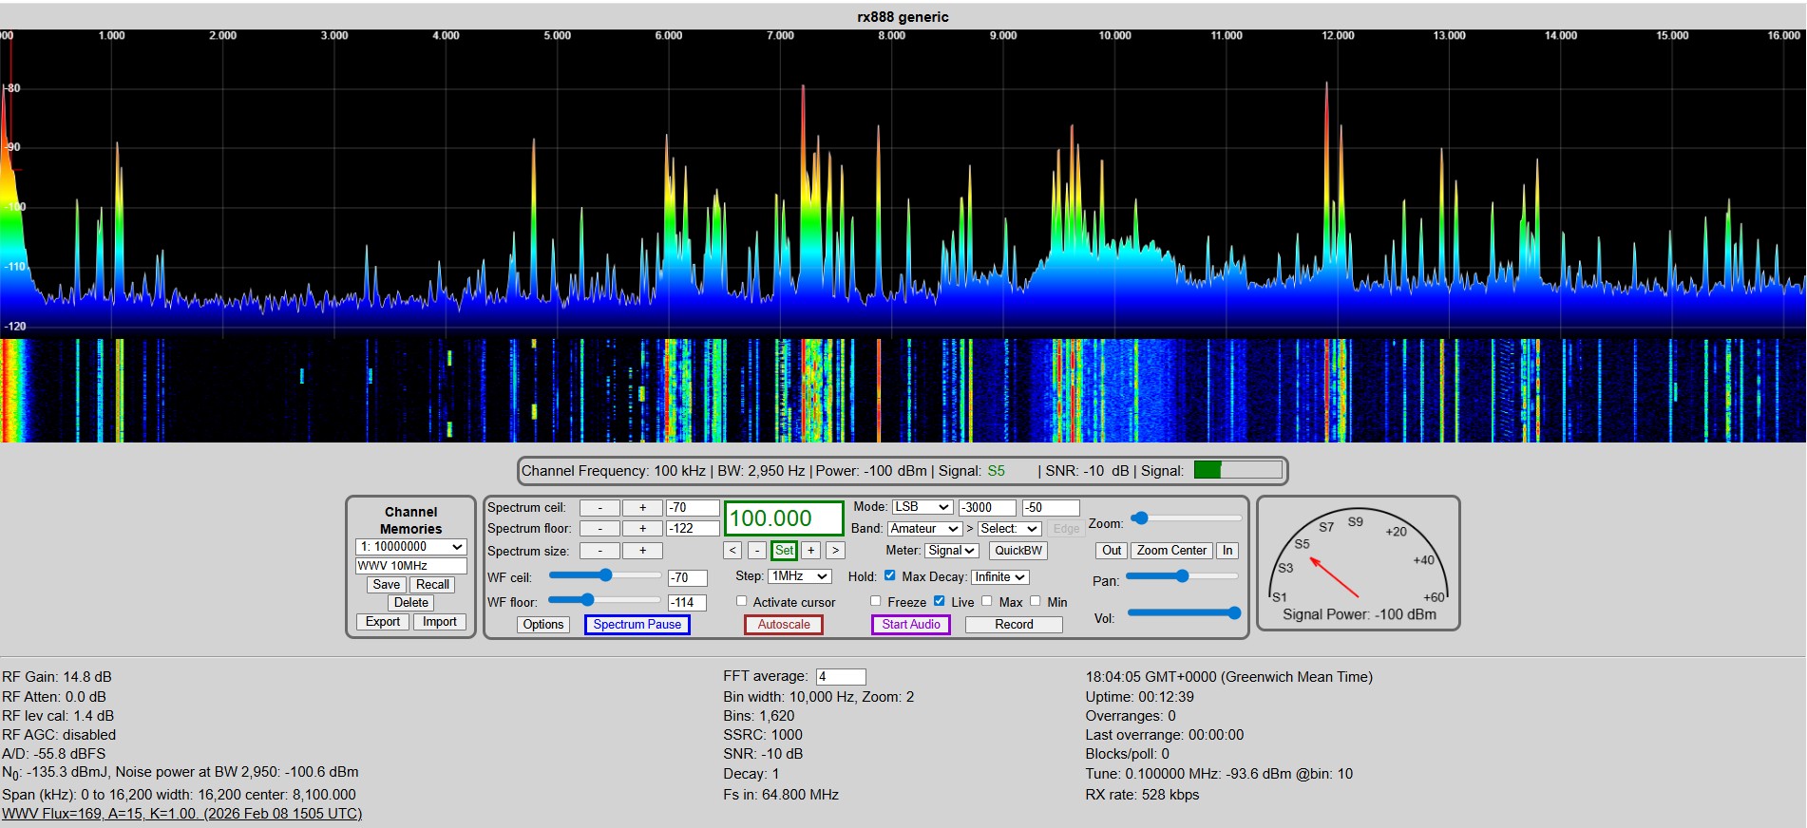Click the Spectrum ceil plus button
Viewport: 1807px width, 828px height.
pyautogui.click(x=642, y=508)
